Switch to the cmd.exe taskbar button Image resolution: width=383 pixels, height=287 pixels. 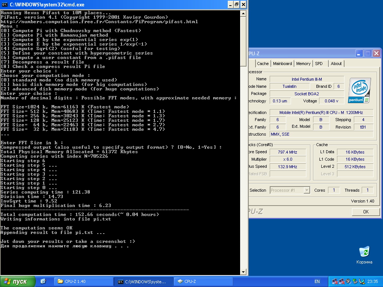click(x=144, y=281)
